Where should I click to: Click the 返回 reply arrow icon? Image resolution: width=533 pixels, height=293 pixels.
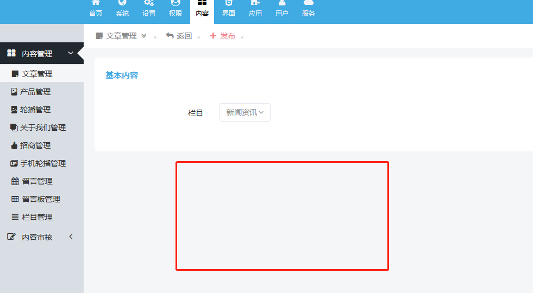click(x=170, y=36)
